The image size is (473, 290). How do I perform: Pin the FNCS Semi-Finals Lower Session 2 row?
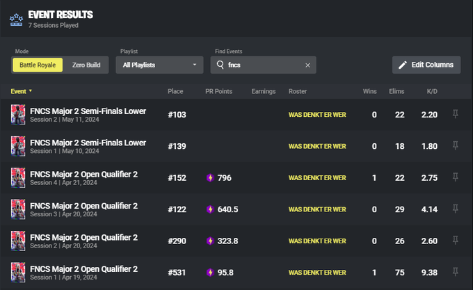pyautogui.click(x=455, y=114)
